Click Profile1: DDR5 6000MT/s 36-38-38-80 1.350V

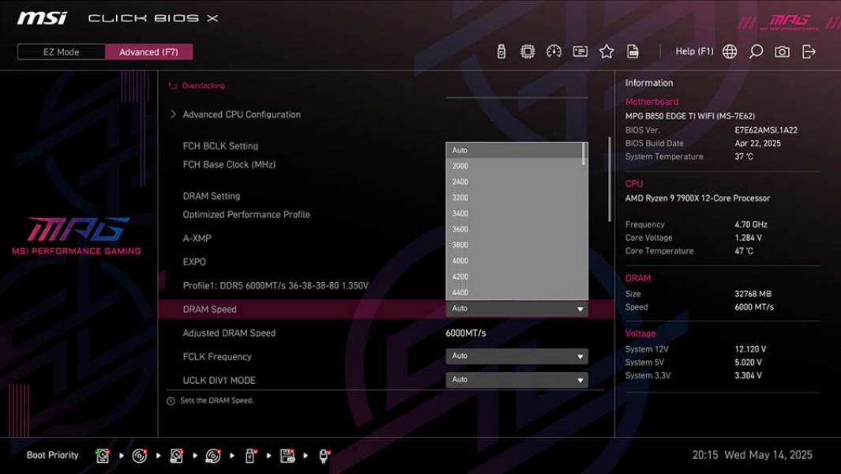276,285
